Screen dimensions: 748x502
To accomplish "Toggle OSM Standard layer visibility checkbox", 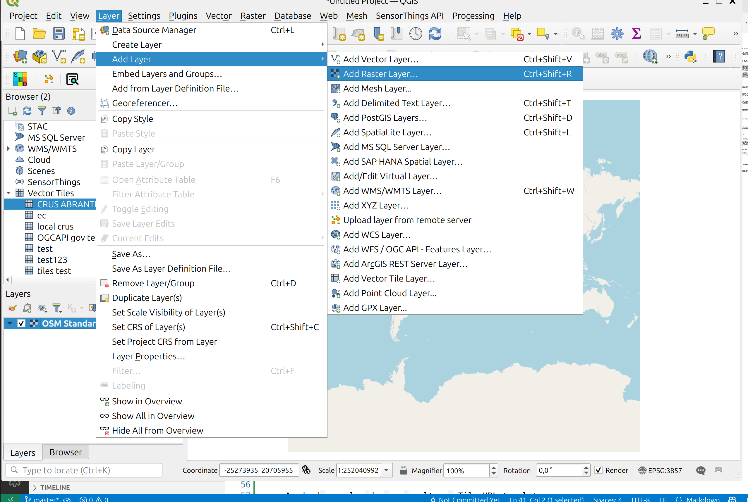I will [x=21, y=323].
